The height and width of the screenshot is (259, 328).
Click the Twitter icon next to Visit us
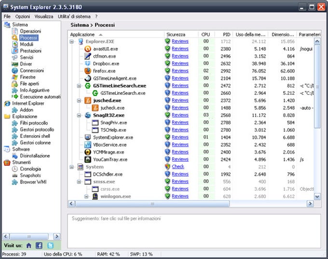coord(50,246)
